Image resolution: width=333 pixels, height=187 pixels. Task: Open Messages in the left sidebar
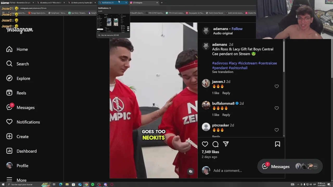tap(20, 108)
